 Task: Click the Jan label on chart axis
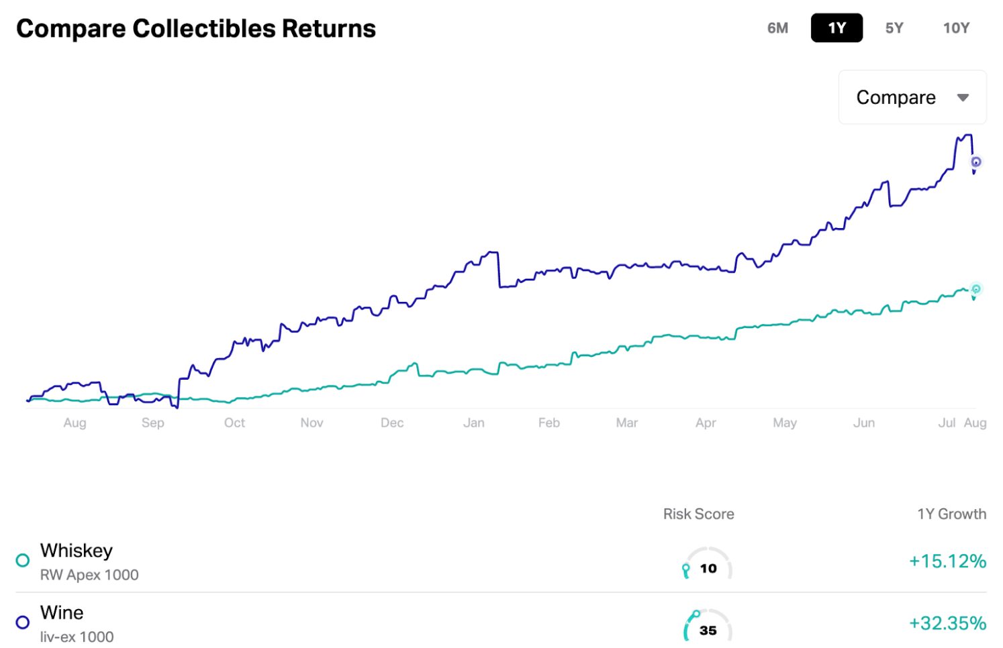(474, 423)
